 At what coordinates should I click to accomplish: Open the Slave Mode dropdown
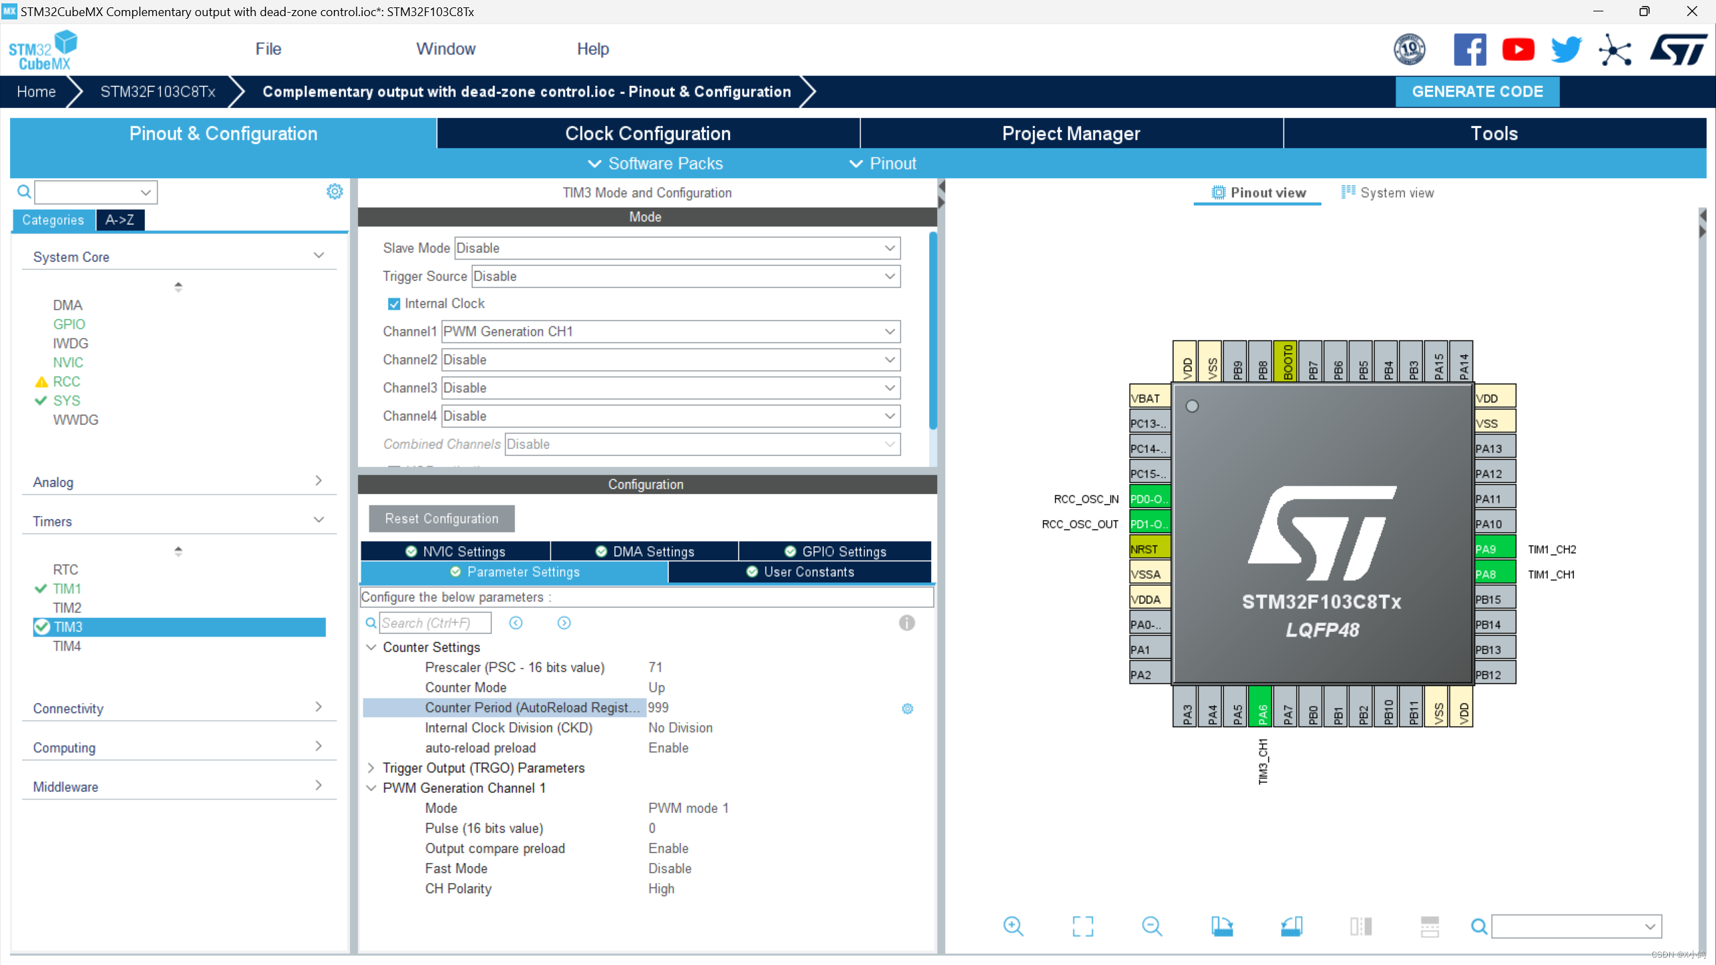[x=677, y=248]
